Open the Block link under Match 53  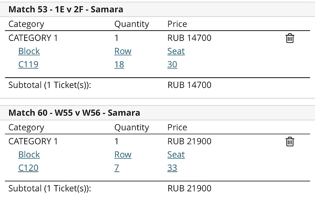(29, 51)
